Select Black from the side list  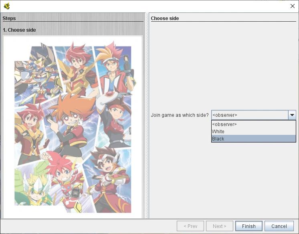[x=254, y=139]
